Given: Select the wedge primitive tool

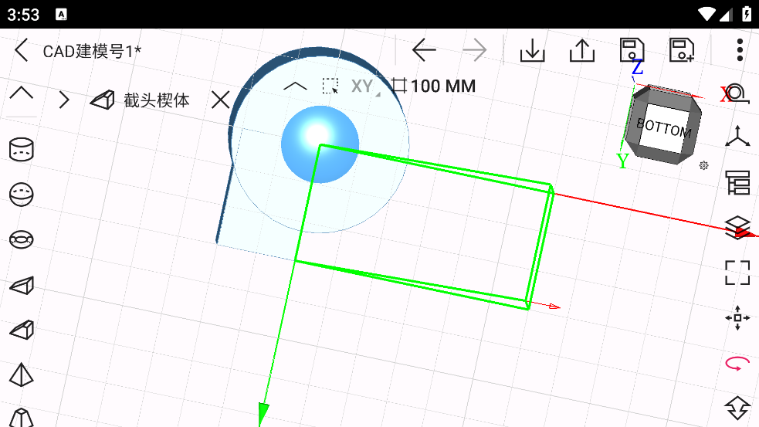Looking at the screenshot, I should pos(22,285).
